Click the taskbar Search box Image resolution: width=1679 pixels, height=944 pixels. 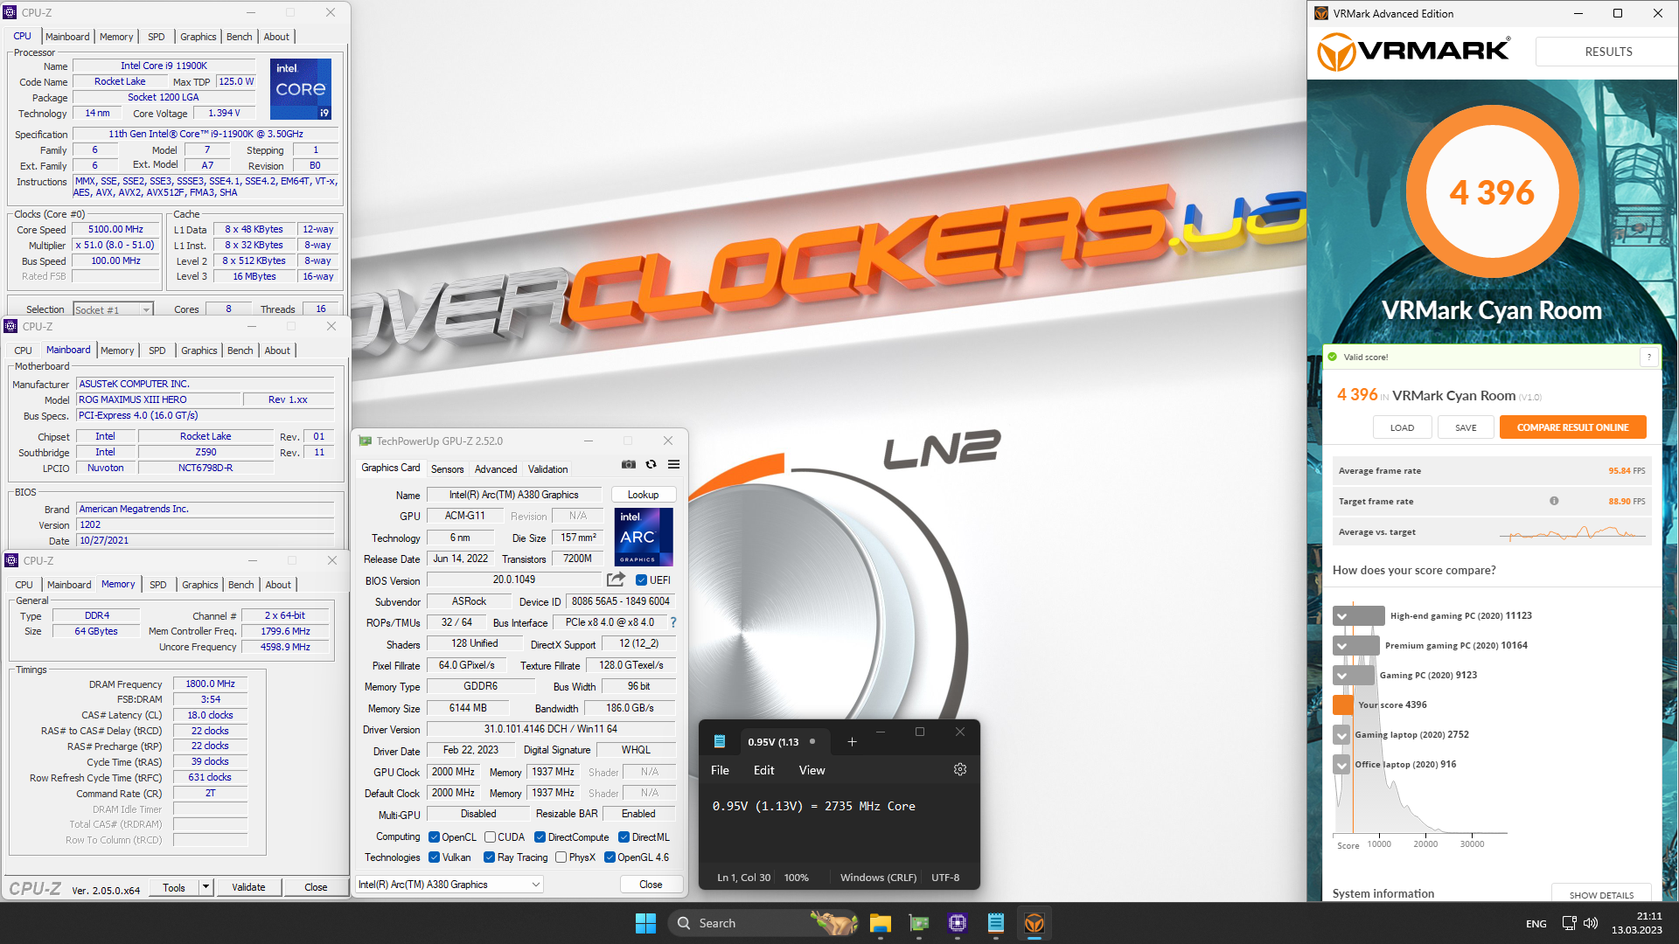[x=763, y=923]
